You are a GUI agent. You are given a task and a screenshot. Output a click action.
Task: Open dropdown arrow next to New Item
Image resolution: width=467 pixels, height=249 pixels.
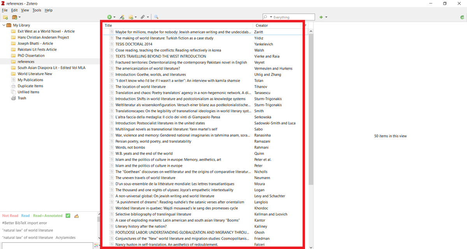tap(114, 17)
